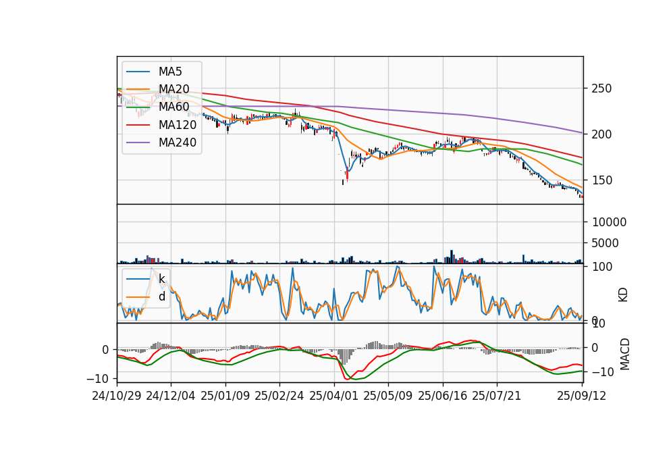This screenshot has width=648, height=466.
Task: Click the MA60 legend label
Action: click(173, 107)
